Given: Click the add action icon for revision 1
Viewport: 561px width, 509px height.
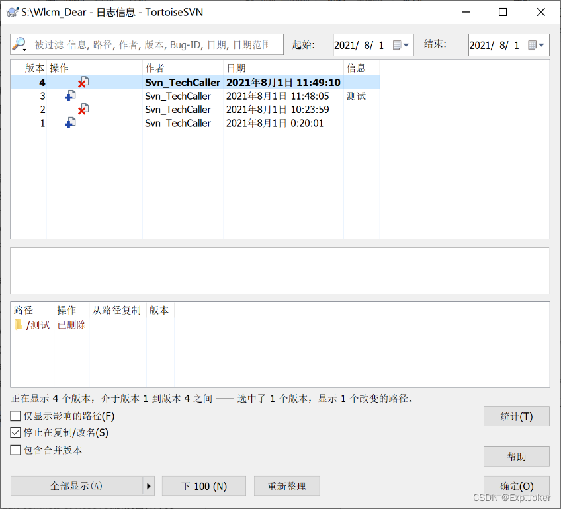Looking at the screenshot, I should pos(69,124).
